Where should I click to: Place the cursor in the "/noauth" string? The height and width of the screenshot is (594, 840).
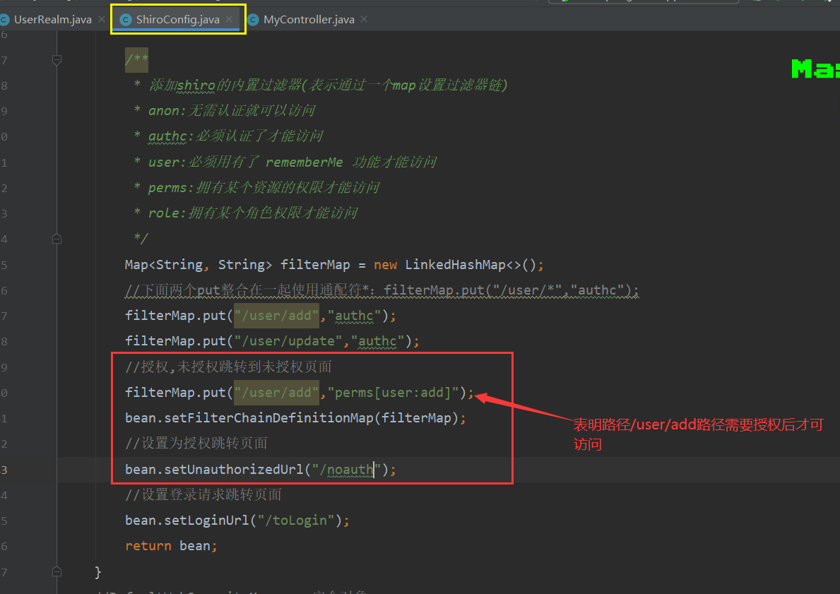coord(350,470)
